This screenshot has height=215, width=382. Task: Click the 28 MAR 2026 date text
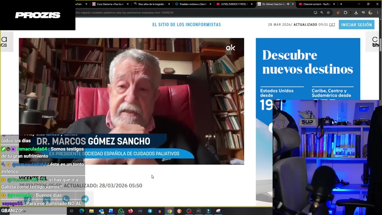(279, 25)
